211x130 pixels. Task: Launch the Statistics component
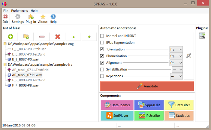coord(179,116)
